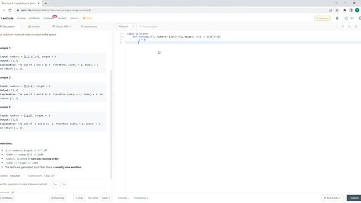The height and width of the screenshot is (203, 361).
Task: Go to the LeetCode home logo
Action: 7,18
